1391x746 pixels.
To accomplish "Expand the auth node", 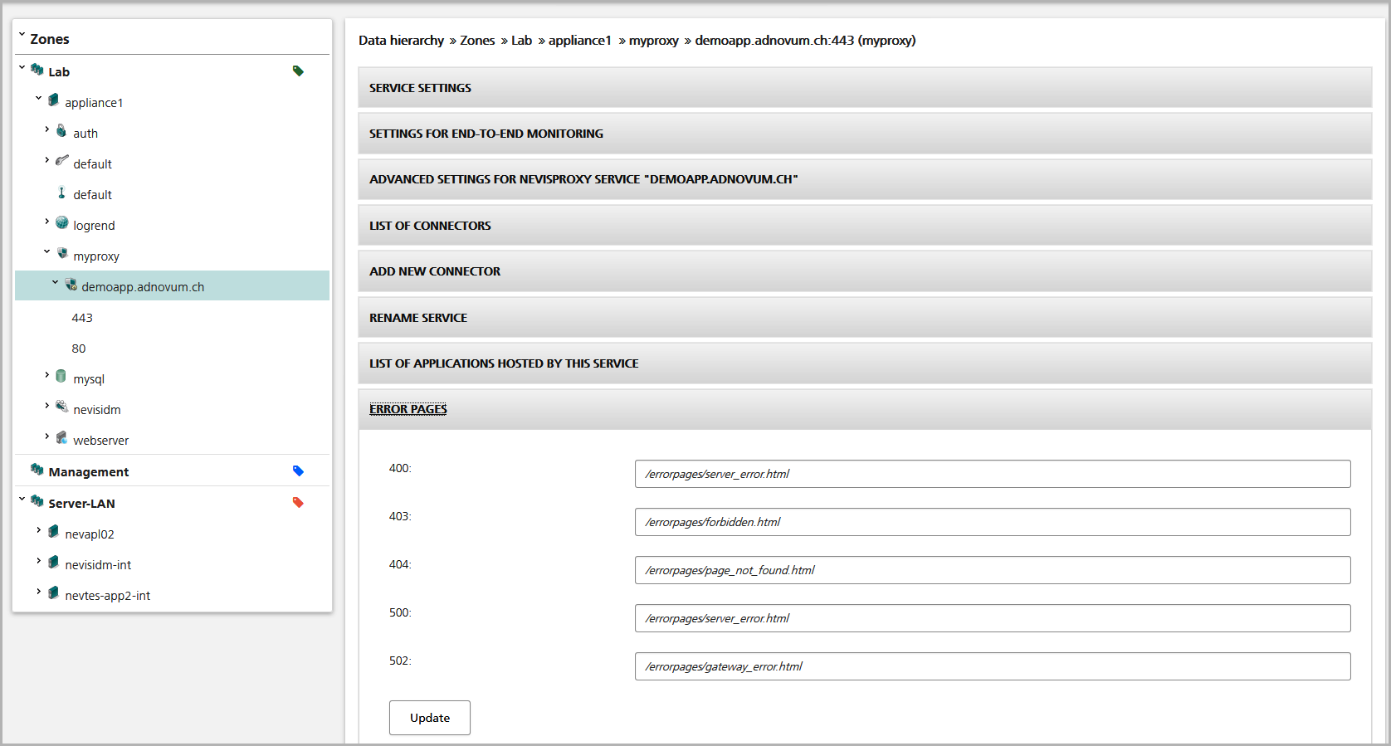I will tap(47, 129).
